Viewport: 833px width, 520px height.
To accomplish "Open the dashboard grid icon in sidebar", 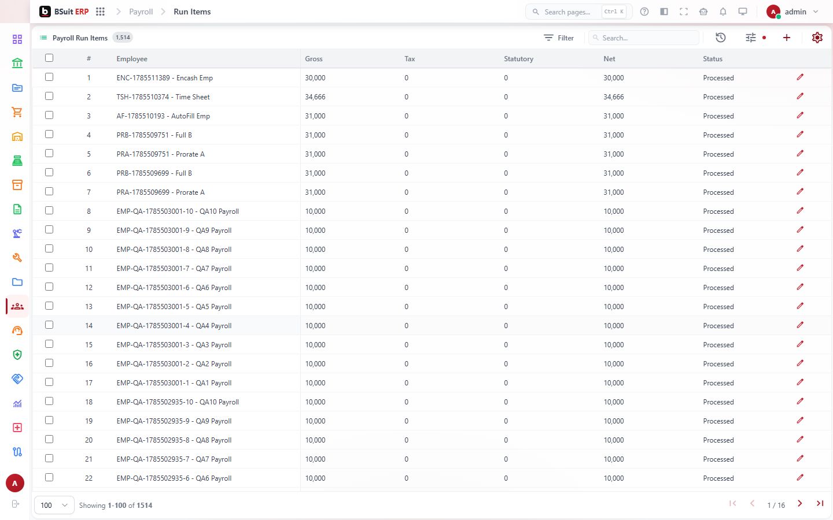I will coord(17,39).
